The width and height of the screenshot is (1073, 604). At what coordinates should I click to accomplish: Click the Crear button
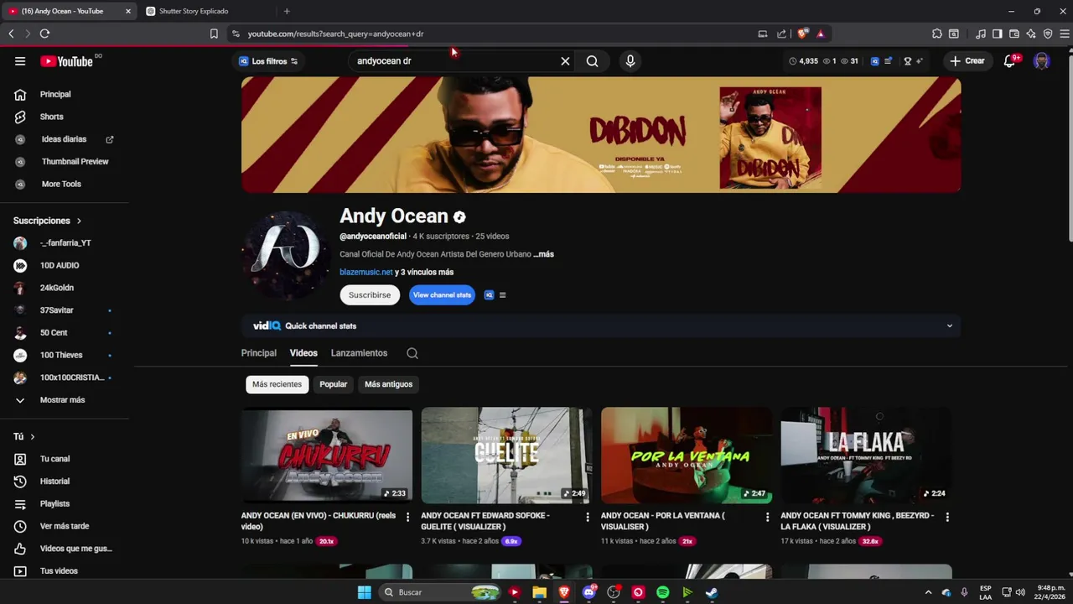[967, 61]
